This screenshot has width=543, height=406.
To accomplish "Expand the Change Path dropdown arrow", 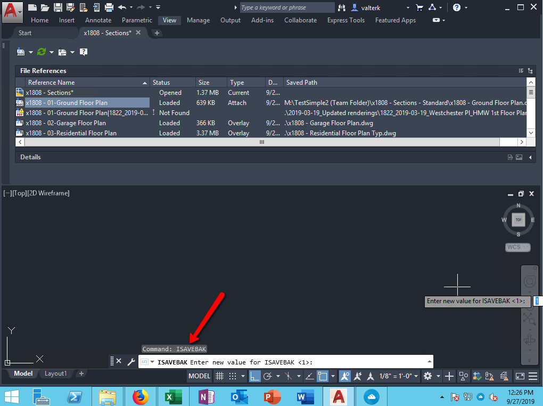I will (72, 52).
